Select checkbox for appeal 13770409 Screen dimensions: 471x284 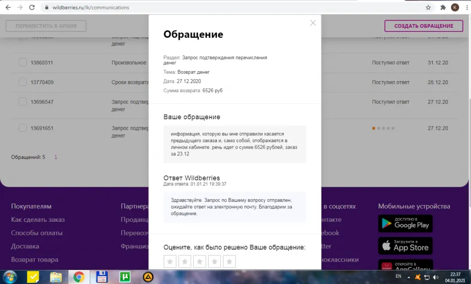[23, 82]
